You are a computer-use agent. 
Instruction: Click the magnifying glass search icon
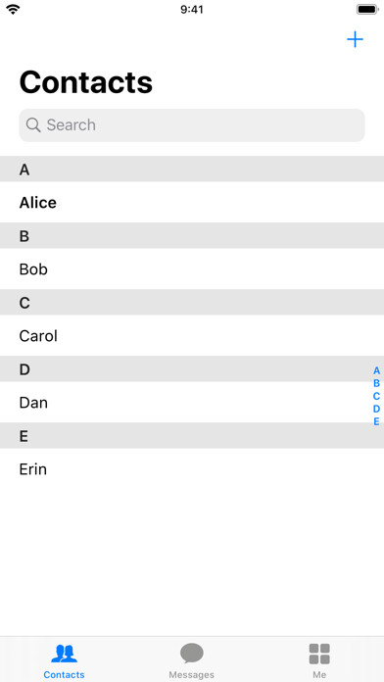point(33,124)
